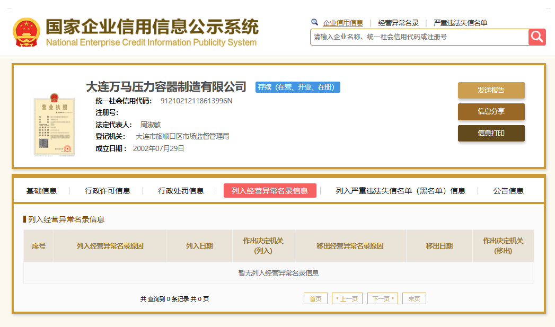Viewport: 555px width, 327px height.
Task: Open the 列入严重违法失信名单（黑名单）信息 tab
Action: click(x=400, y=191)
